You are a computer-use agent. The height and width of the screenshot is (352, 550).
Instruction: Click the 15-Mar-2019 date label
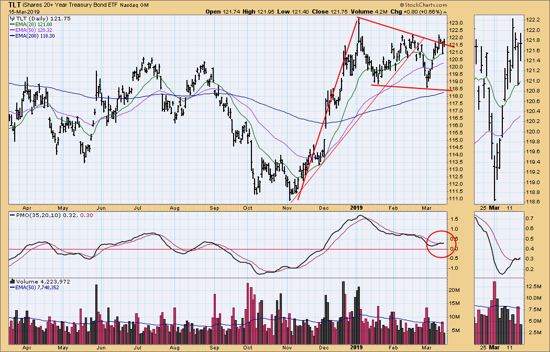coord(24,12)
